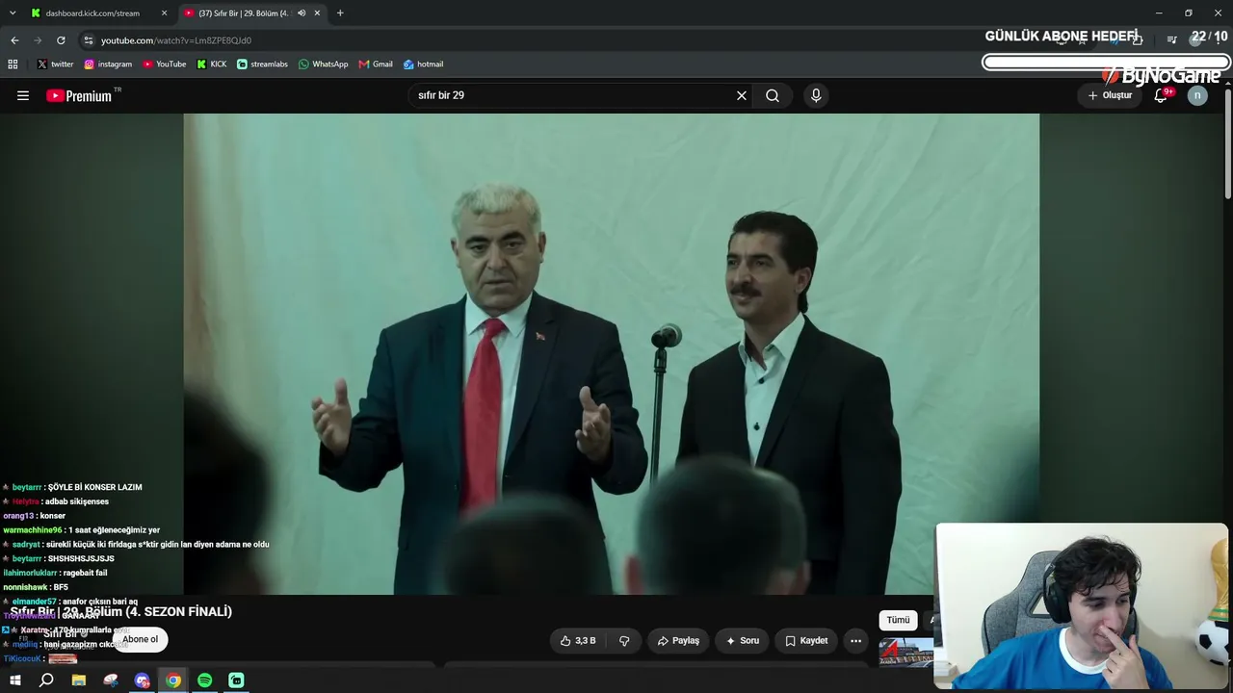
Task: Click the page vertical scrollbar
Action: pyautogui.click(x=1228, y=144)
